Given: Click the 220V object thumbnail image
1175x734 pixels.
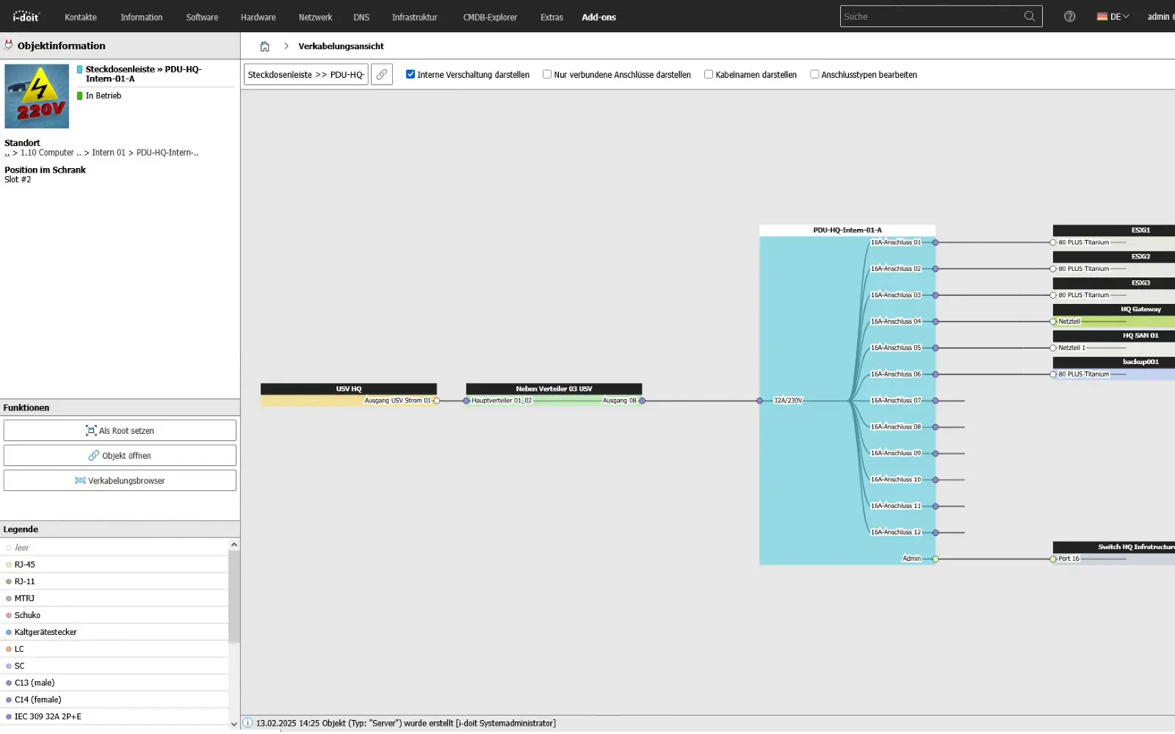Looking at the screenshot, I should [x=37, y=96].
